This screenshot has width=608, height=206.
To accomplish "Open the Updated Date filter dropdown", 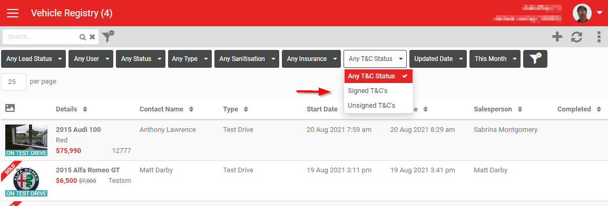I will (x=438, y=59).
